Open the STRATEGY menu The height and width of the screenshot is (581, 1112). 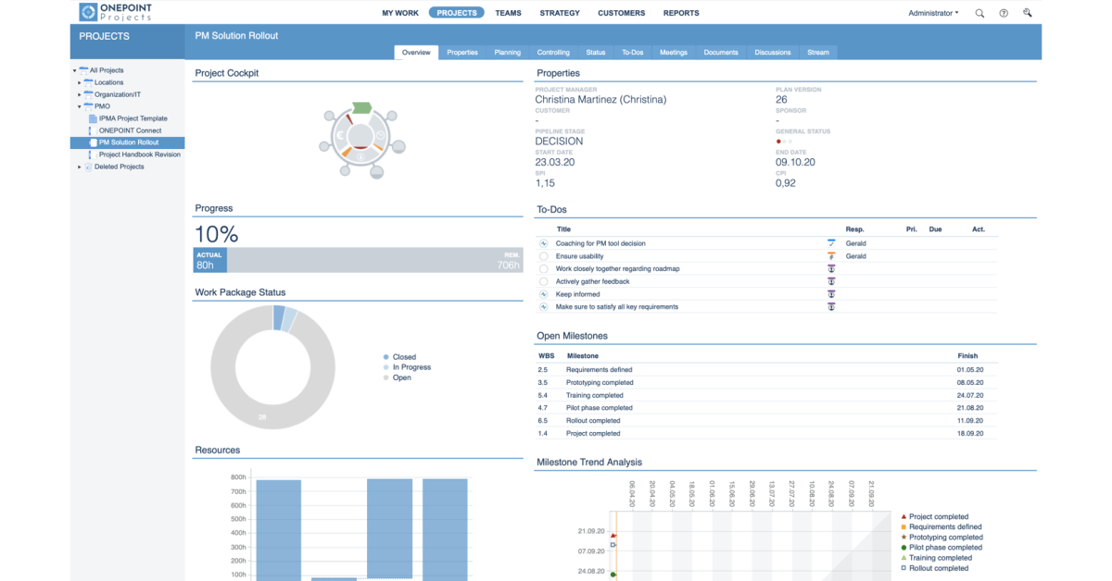point(560,13)
